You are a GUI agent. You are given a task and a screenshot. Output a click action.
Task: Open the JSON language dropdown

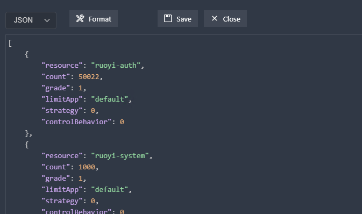[31, 20]
